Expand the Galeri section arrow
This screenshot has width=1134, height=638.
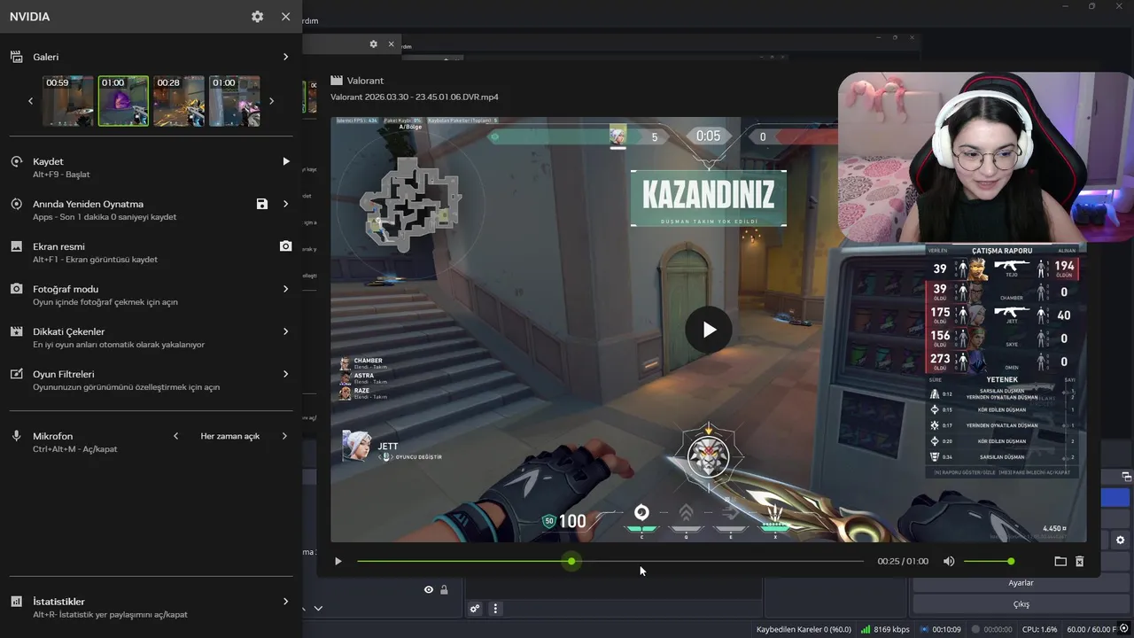pos(285,57)
